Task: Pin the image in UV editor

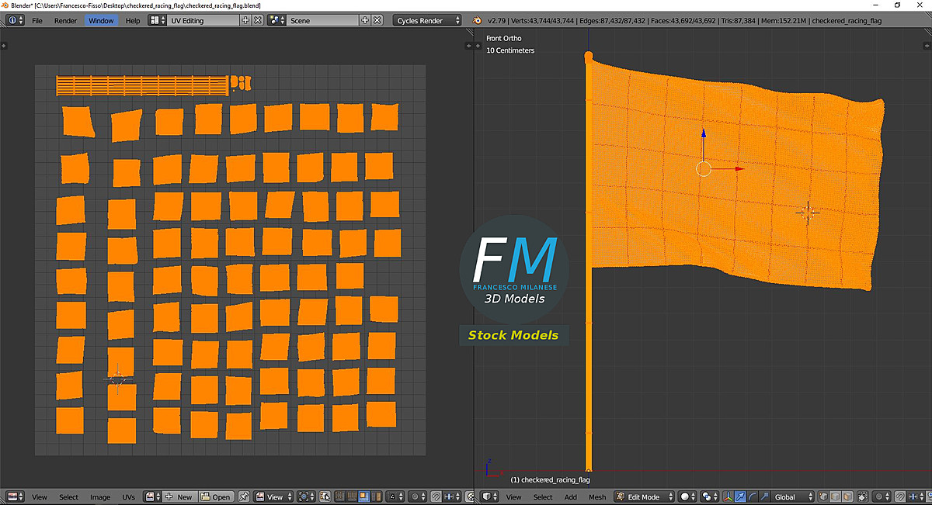Action: tap(244, 496)
